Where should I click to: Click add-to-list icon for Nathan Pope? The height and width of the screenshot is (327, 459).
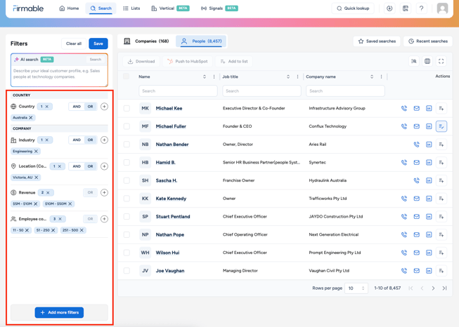coord(441,234)
